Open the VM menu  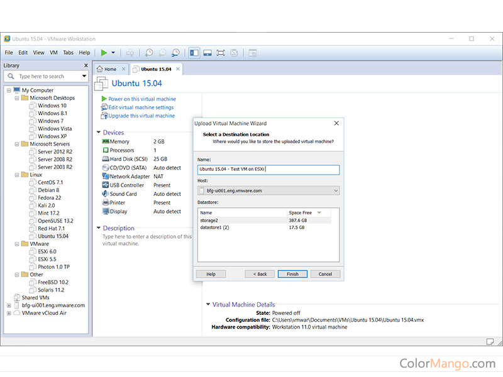[x=53, y=53]
